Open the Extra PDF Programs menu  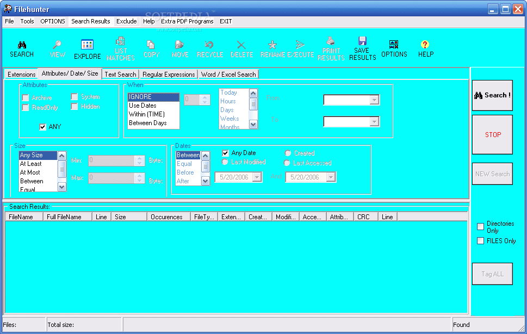187,21
